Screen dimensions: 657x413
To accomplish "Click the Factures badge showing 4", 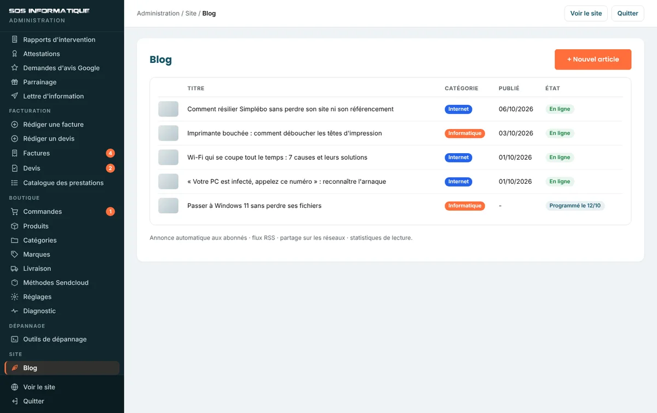I will point(111,153).
